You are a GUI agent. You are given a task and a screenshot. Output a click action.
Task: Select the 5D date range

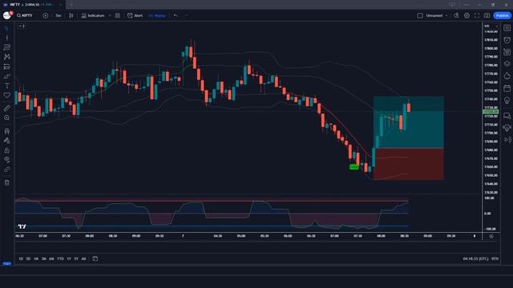28,258
